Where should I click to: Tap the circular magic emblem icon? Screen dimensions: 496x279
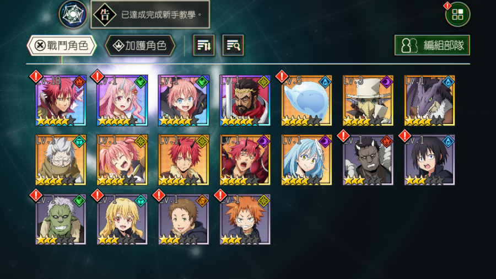(73, 14)
